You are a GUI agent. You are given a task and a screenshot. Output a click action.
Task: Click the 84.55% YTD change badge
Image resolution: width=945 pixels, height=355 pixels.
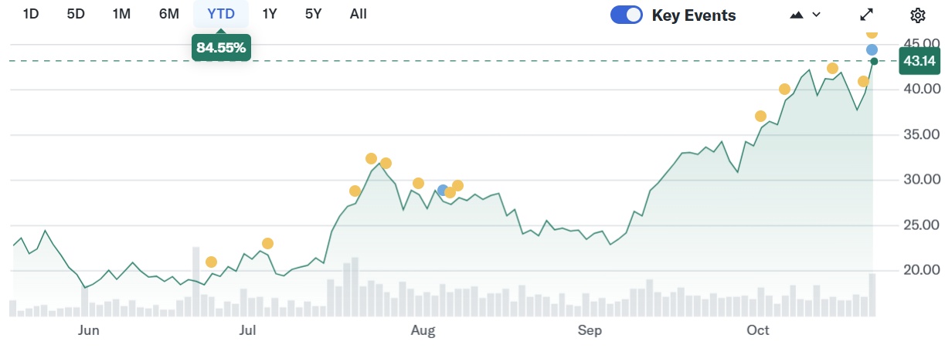click(x=221, y=48)
